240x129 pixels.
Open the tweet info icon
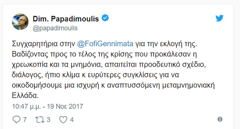(220, 119)
